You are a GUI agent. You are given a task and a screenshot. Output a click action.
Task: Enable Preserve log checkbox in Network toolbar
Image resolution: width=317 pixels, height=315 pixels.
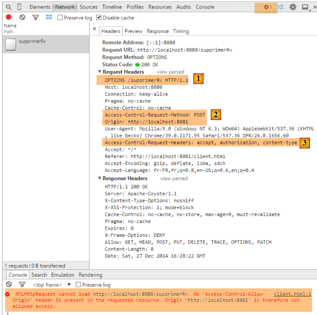pyautogui.click(x=60, y=18)
